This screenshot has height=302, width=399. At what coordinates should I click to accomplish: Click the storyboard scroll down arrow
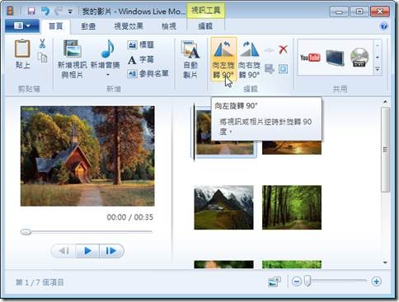(x=385, y=263)
